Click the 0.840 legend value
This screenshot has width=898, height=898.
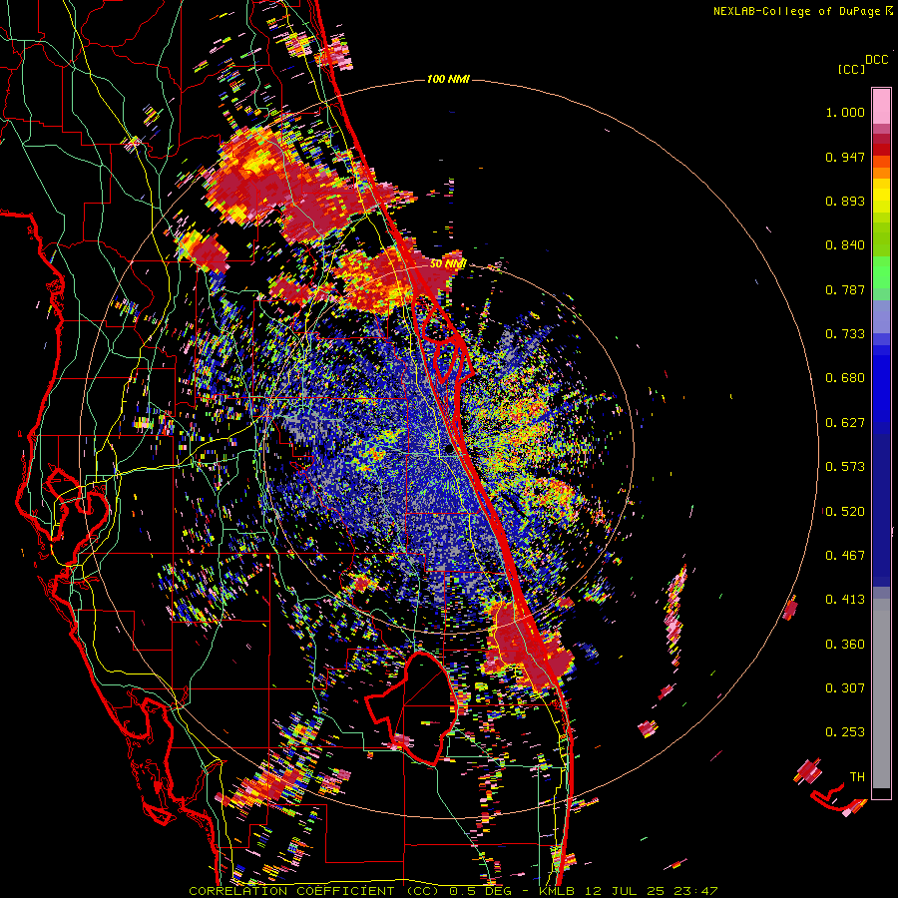tap(845, 245)
